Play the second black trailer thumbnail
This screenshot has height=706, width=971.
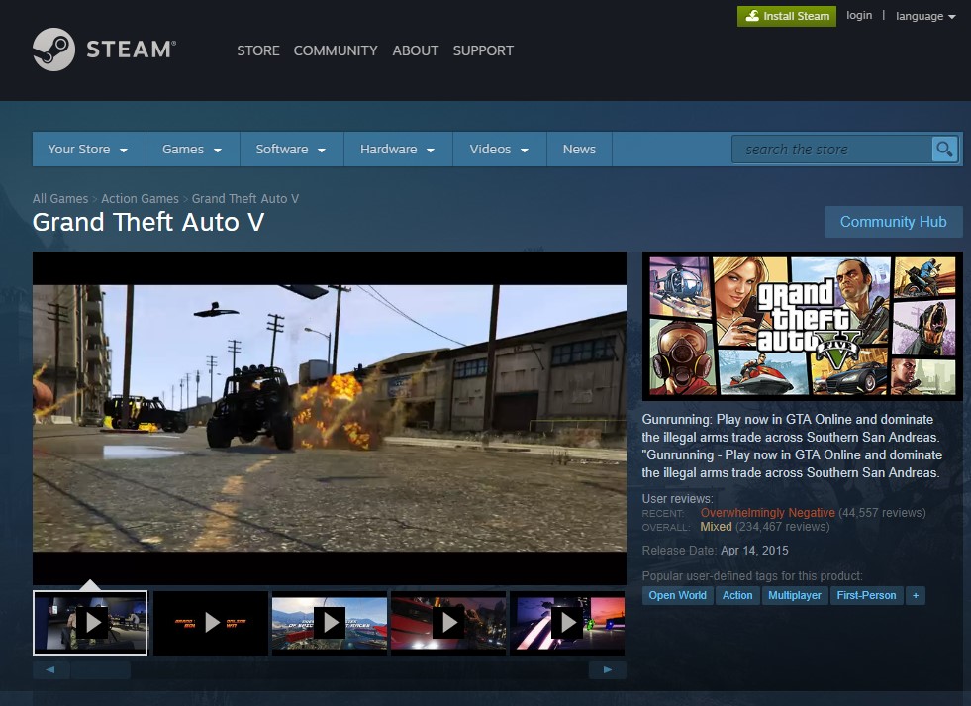(x=211, y=623)
